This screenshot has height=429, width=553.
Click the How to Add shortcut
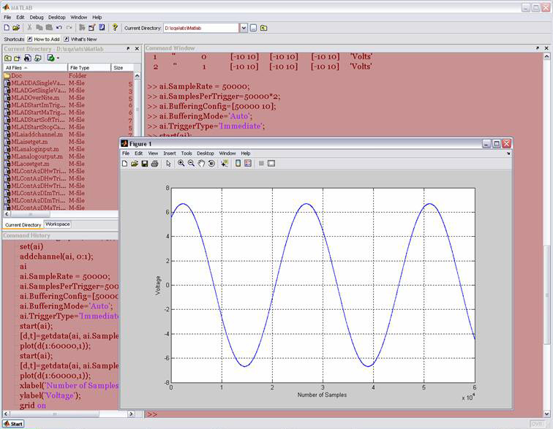click(43, 39)
